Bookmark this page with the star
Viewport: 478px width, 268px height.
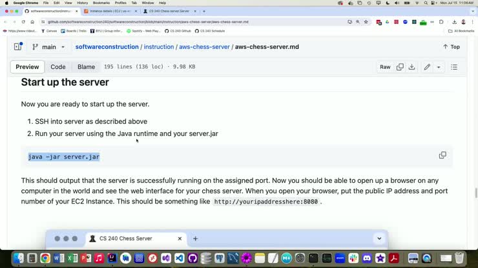(x=366, y=22)
